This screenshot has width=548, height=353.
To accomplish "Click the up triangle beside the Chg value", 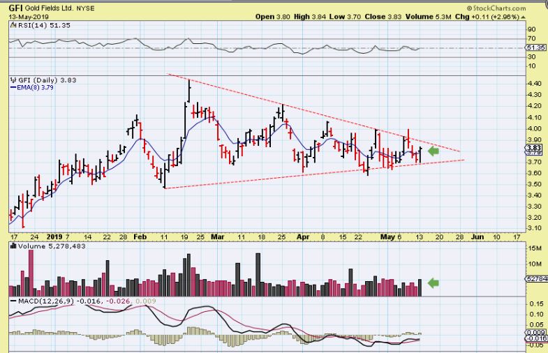I will pos(523,17).
